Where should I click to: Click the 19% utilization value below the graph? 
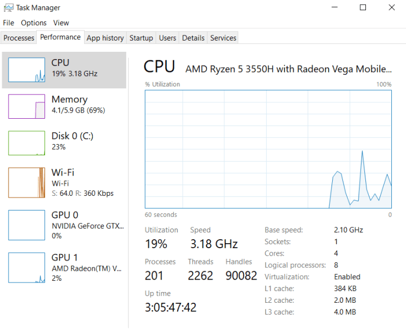click(156, 244)
